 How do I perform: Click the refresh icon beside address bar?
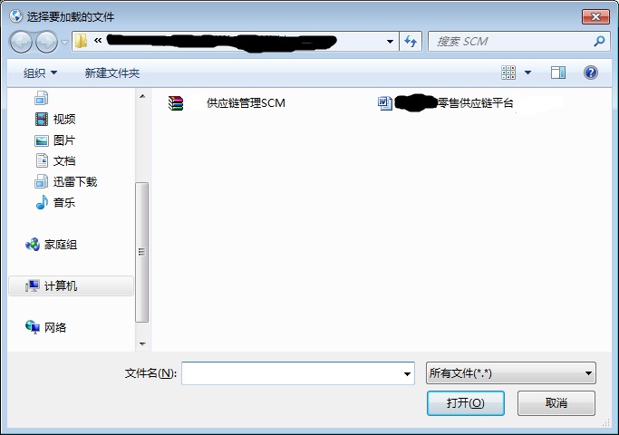point(411,41)
